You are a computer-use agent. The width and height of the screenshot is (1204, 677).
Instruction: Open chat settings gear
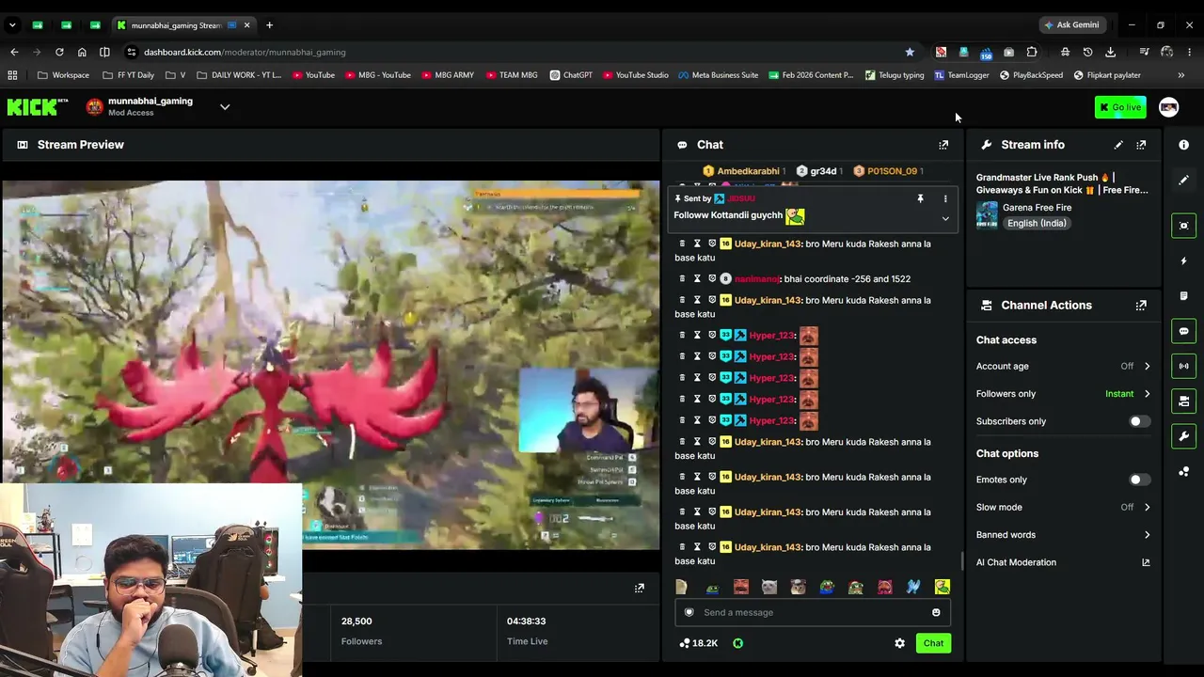tap(899, 643)
